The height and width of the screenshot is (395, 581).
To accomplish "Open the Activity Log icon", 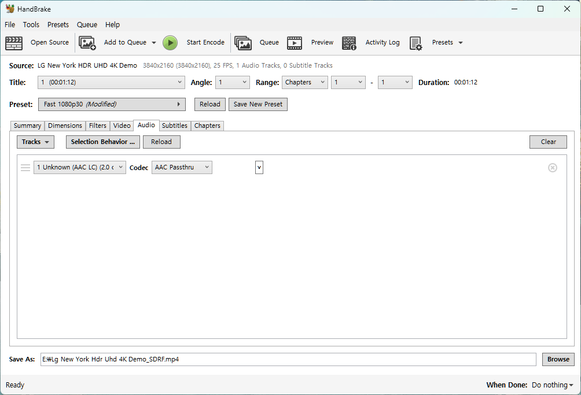I will 349,43.
